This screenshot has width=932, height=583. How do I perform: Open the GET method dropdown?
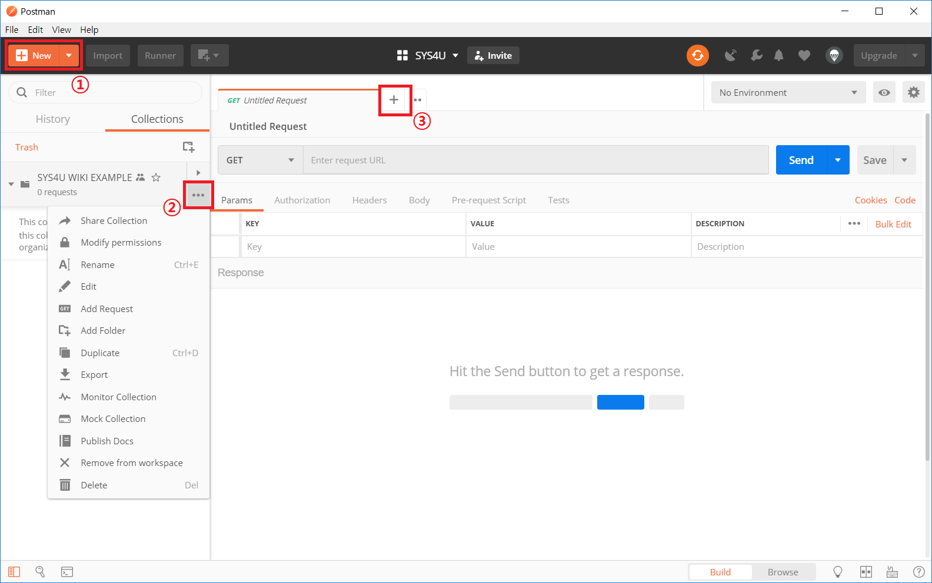(261, 160)
